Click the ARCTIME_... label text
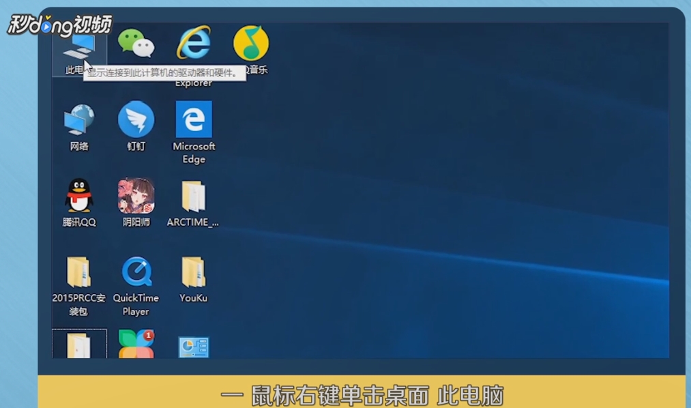The height and width of the screenshot is (408, 691). pyautogui.click(x=192, y=222)
